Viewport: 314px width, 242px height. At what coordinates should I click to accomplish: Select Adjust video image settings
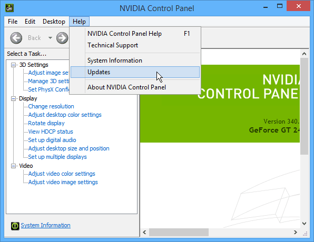63,182
